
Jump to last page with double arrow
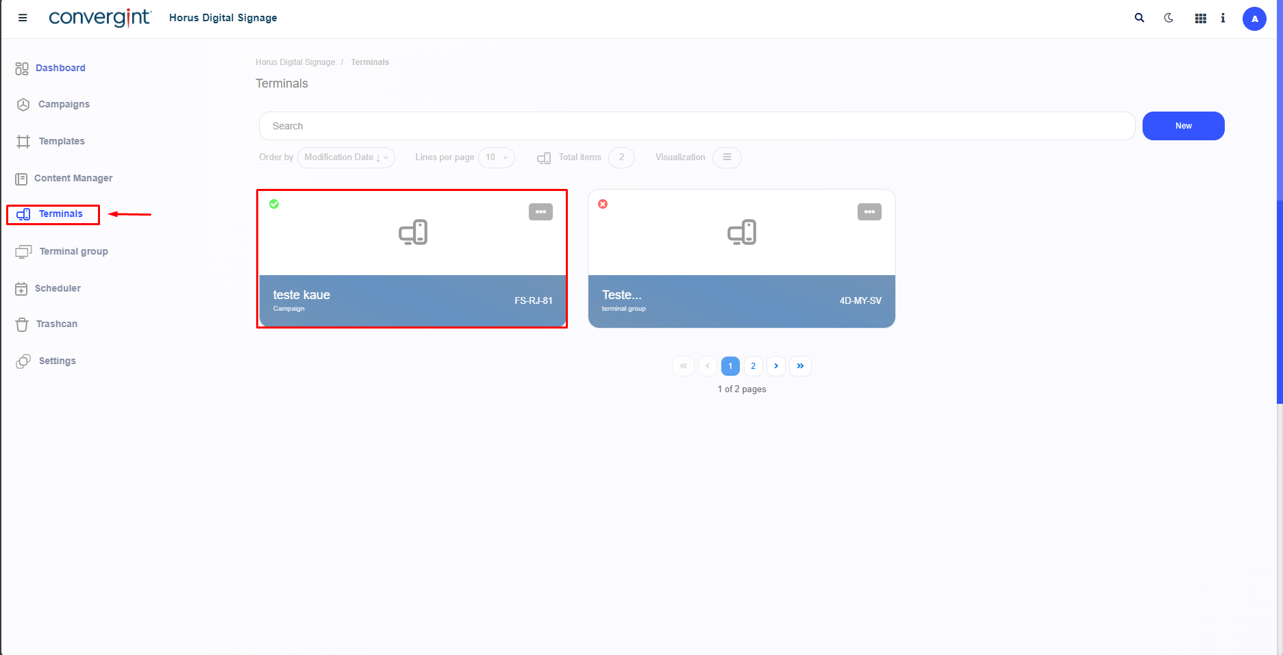pyautogui.click(x=800, y=366)
